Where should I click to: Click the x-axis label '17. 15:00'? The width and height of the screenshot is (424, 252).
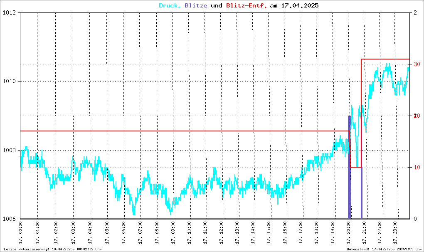tap(269, 233)
